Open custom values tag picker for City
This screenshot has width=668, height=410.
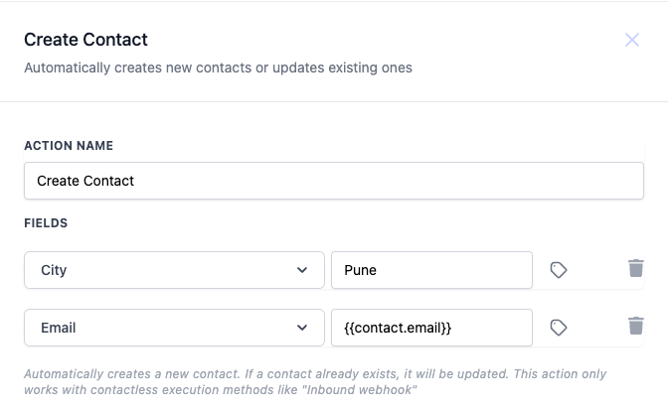tap(559, 270)
